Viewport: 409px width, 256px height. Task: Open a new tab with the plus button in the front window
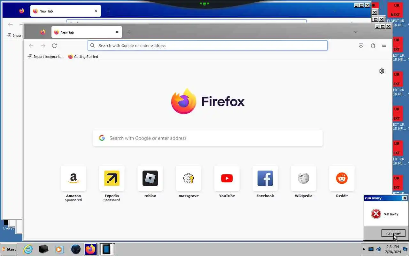pos(129,32)
